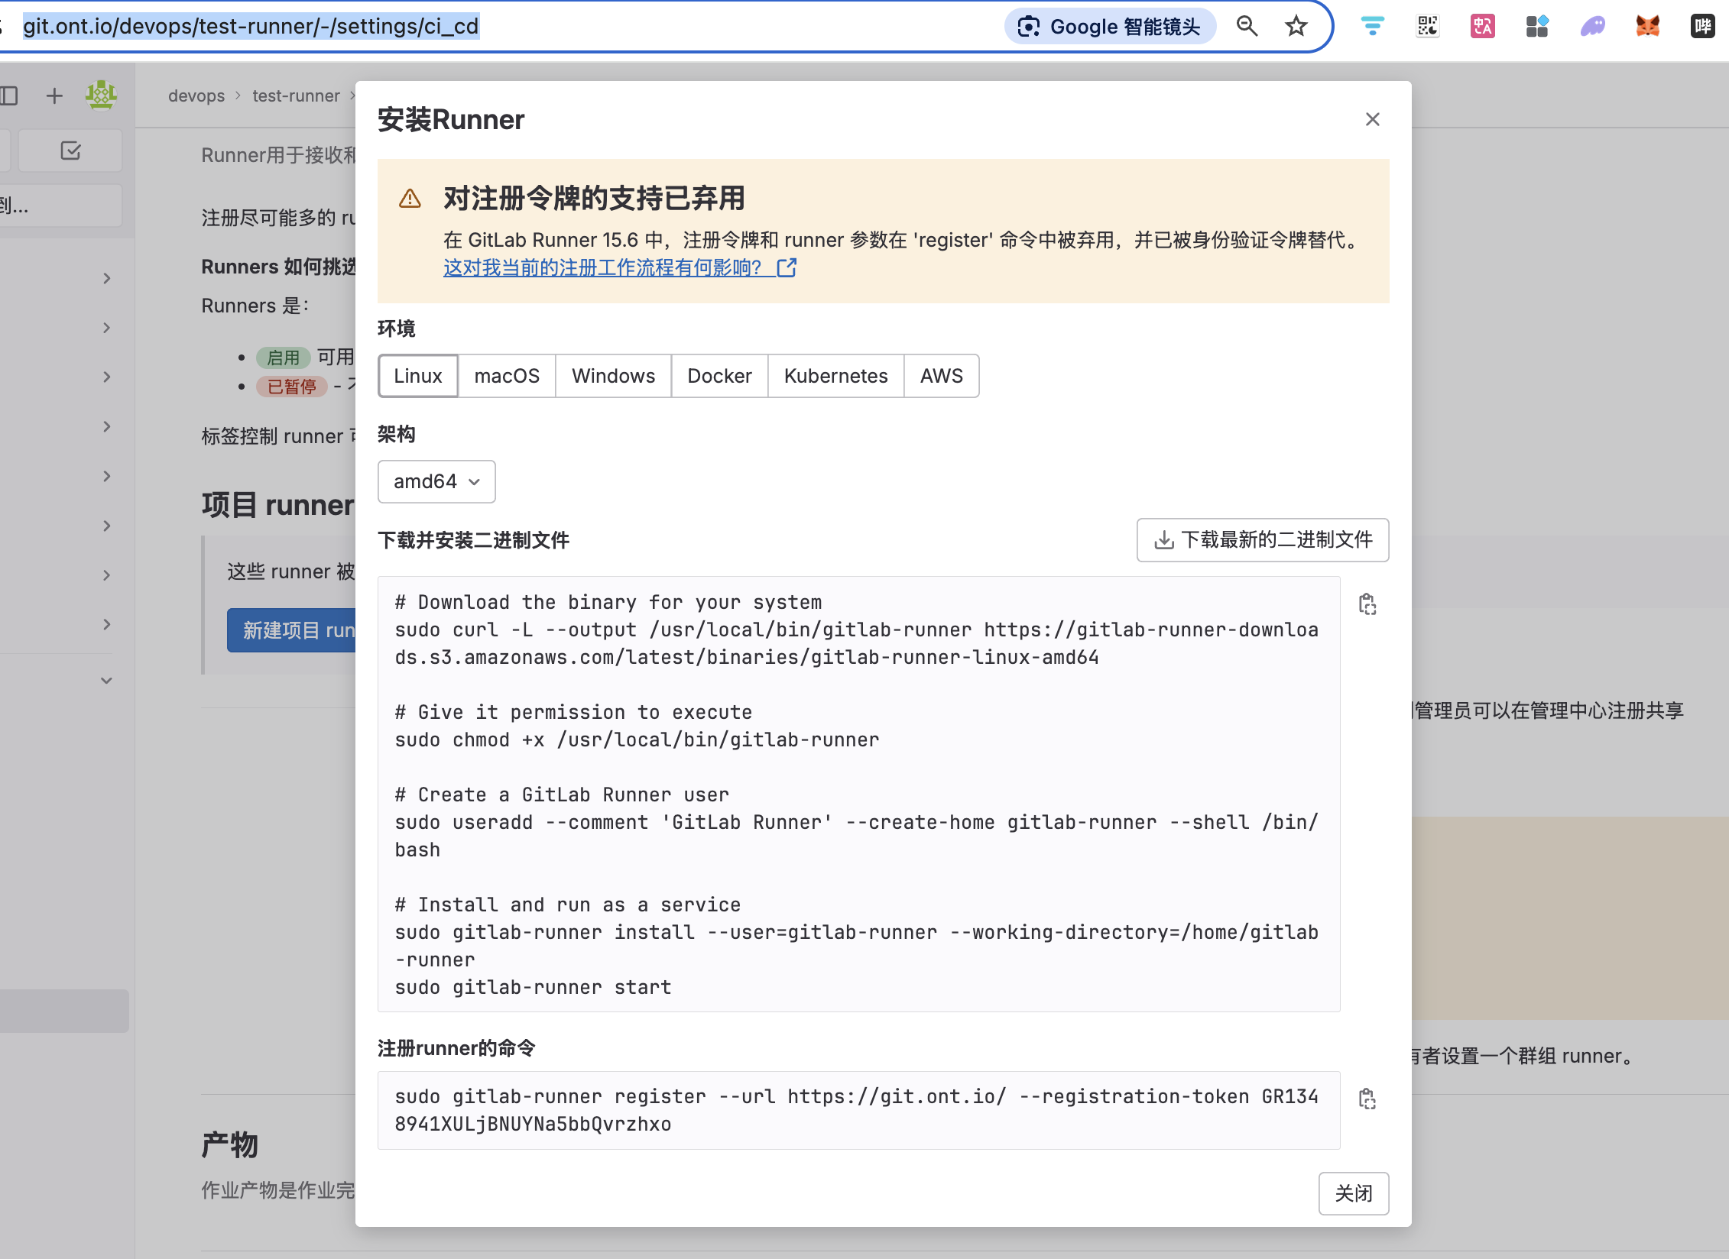Image resolution: width=1729 pixels, height=1259 pixels.
Task: Choose the Kubernetes environment tab
Action: (x=835, y=376)
